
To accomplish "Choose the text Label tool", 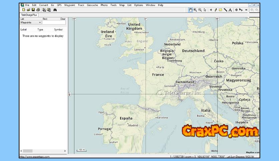I will coord(230,10).
